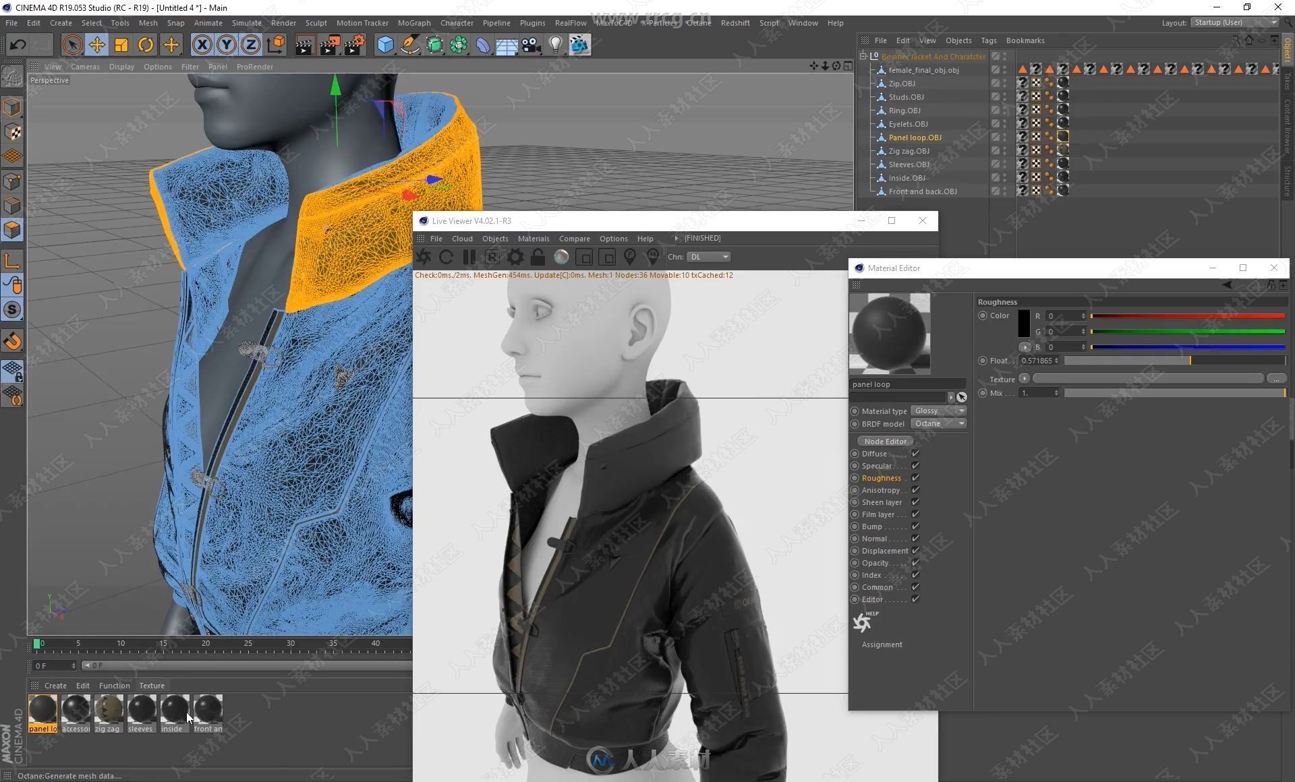
Task: Open the Spline Pen tool
Action: 409,45
